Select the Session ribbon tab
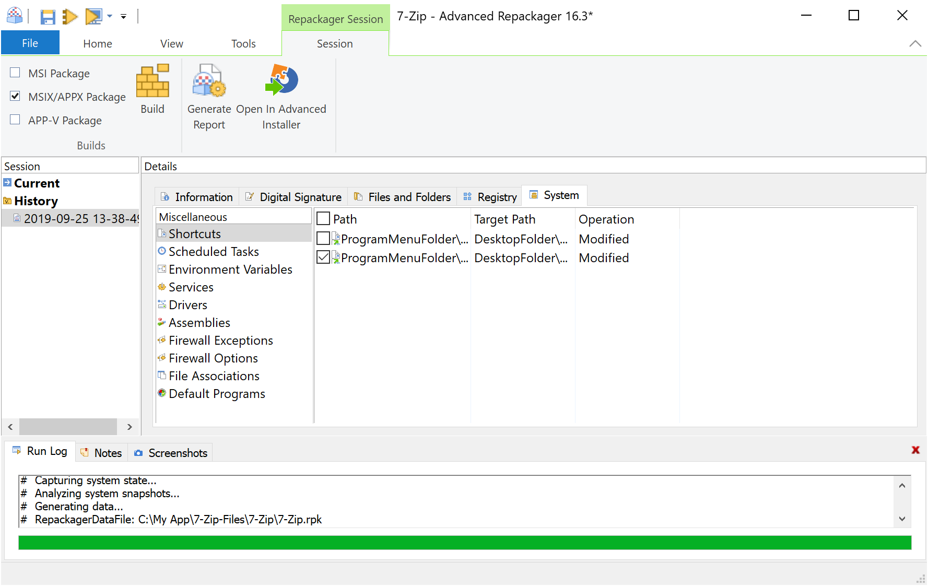The width and height of the screenshot is (928, 586). pos(335,44)
